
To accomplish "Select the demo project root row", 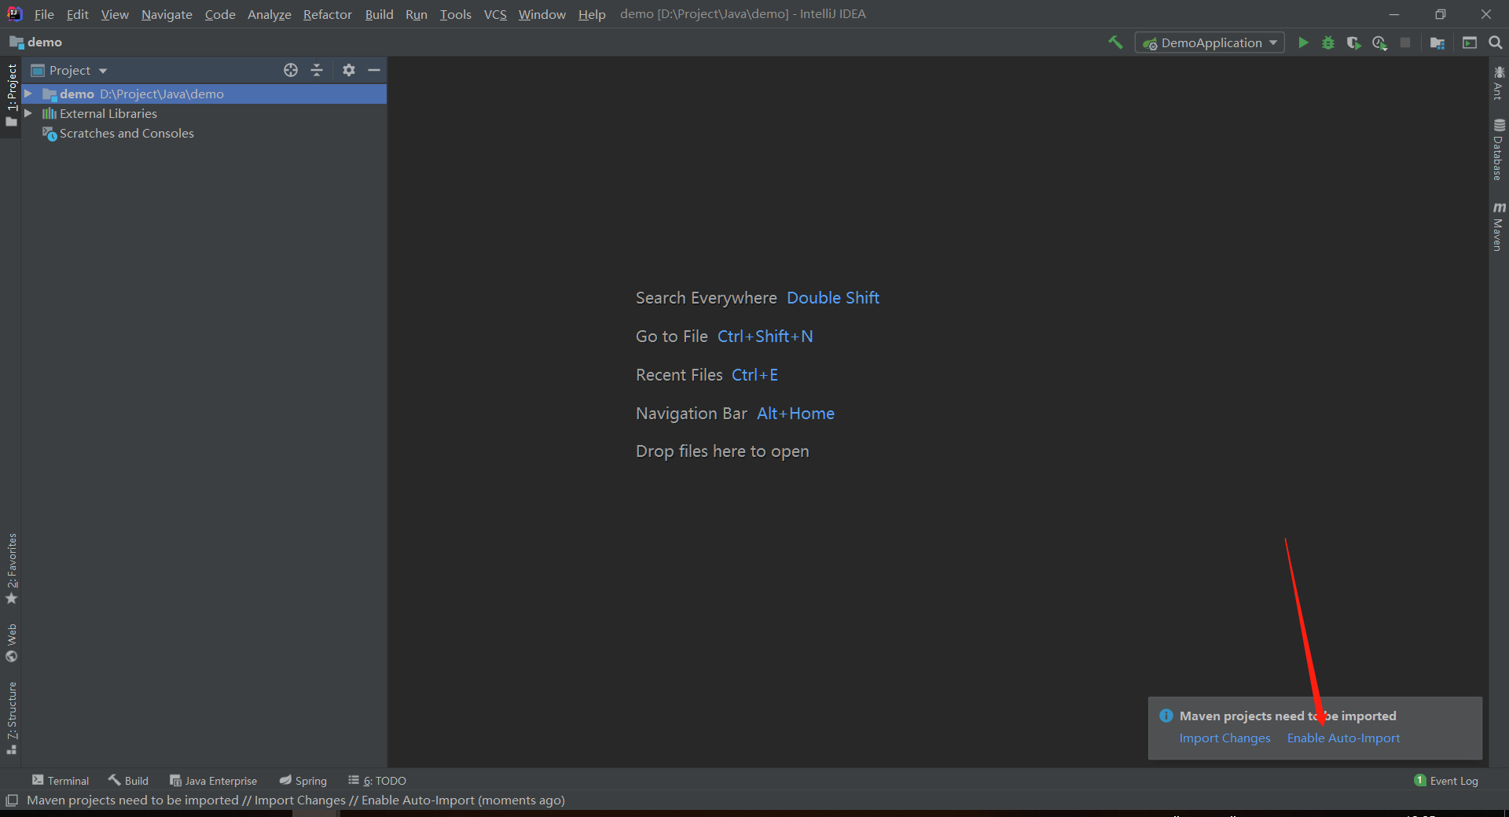I will click(x=204, y=94).
